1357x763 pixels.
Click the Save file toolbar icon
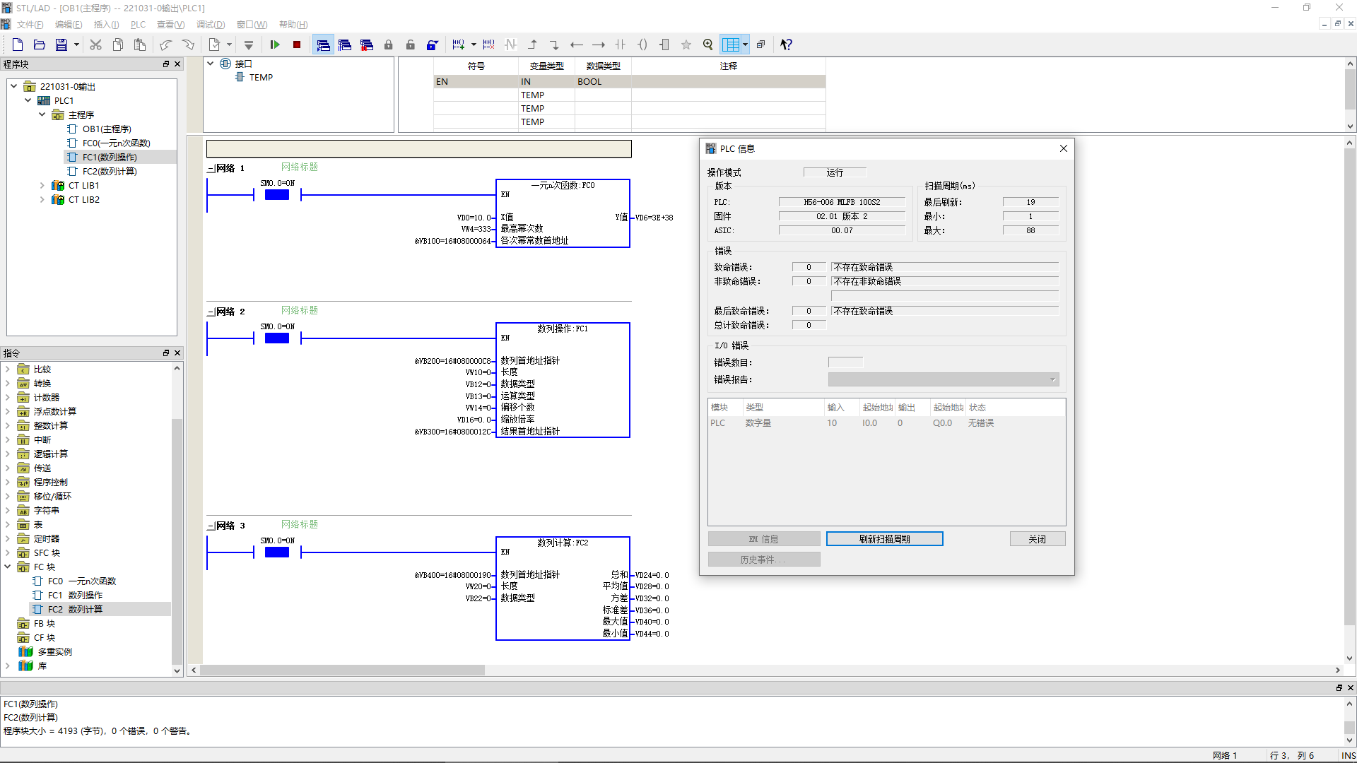point(61,45)
